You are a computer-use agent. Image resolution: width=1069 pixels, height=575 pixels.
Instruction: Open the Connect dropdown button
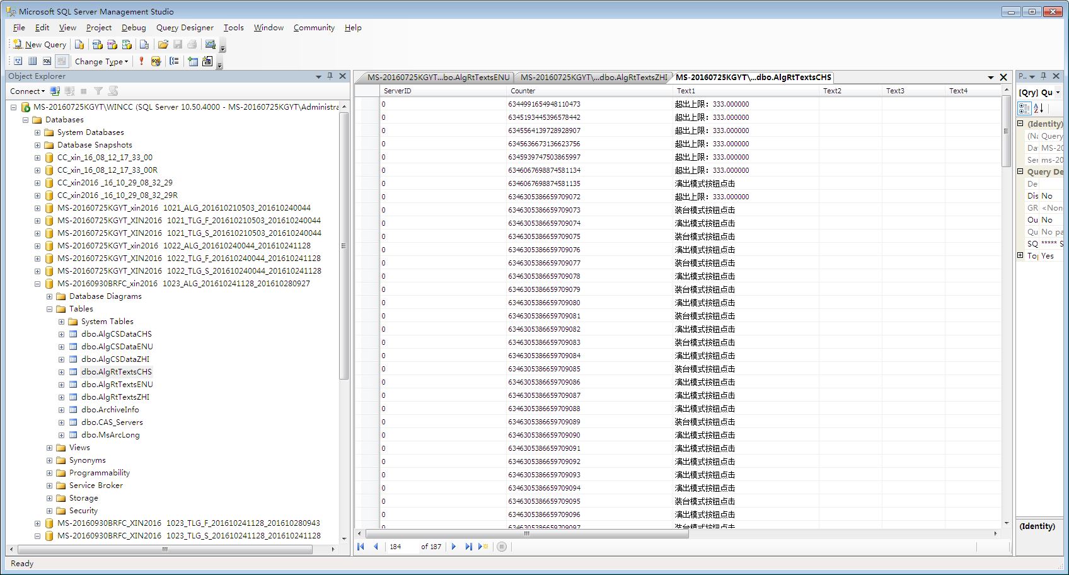coord(27,91)
